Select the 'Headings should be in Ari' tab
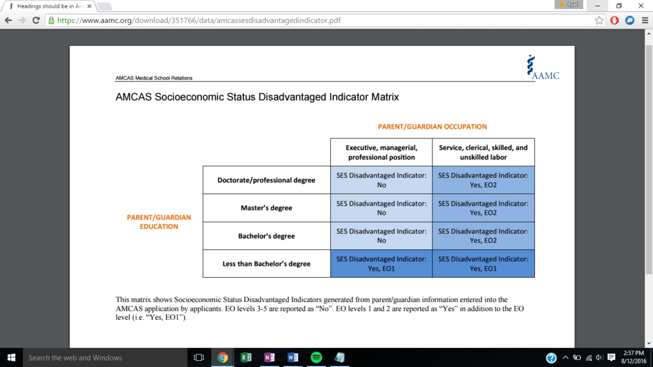Viewport: 653px width, 367px height. pyautogui.click(x=49, y=6)
